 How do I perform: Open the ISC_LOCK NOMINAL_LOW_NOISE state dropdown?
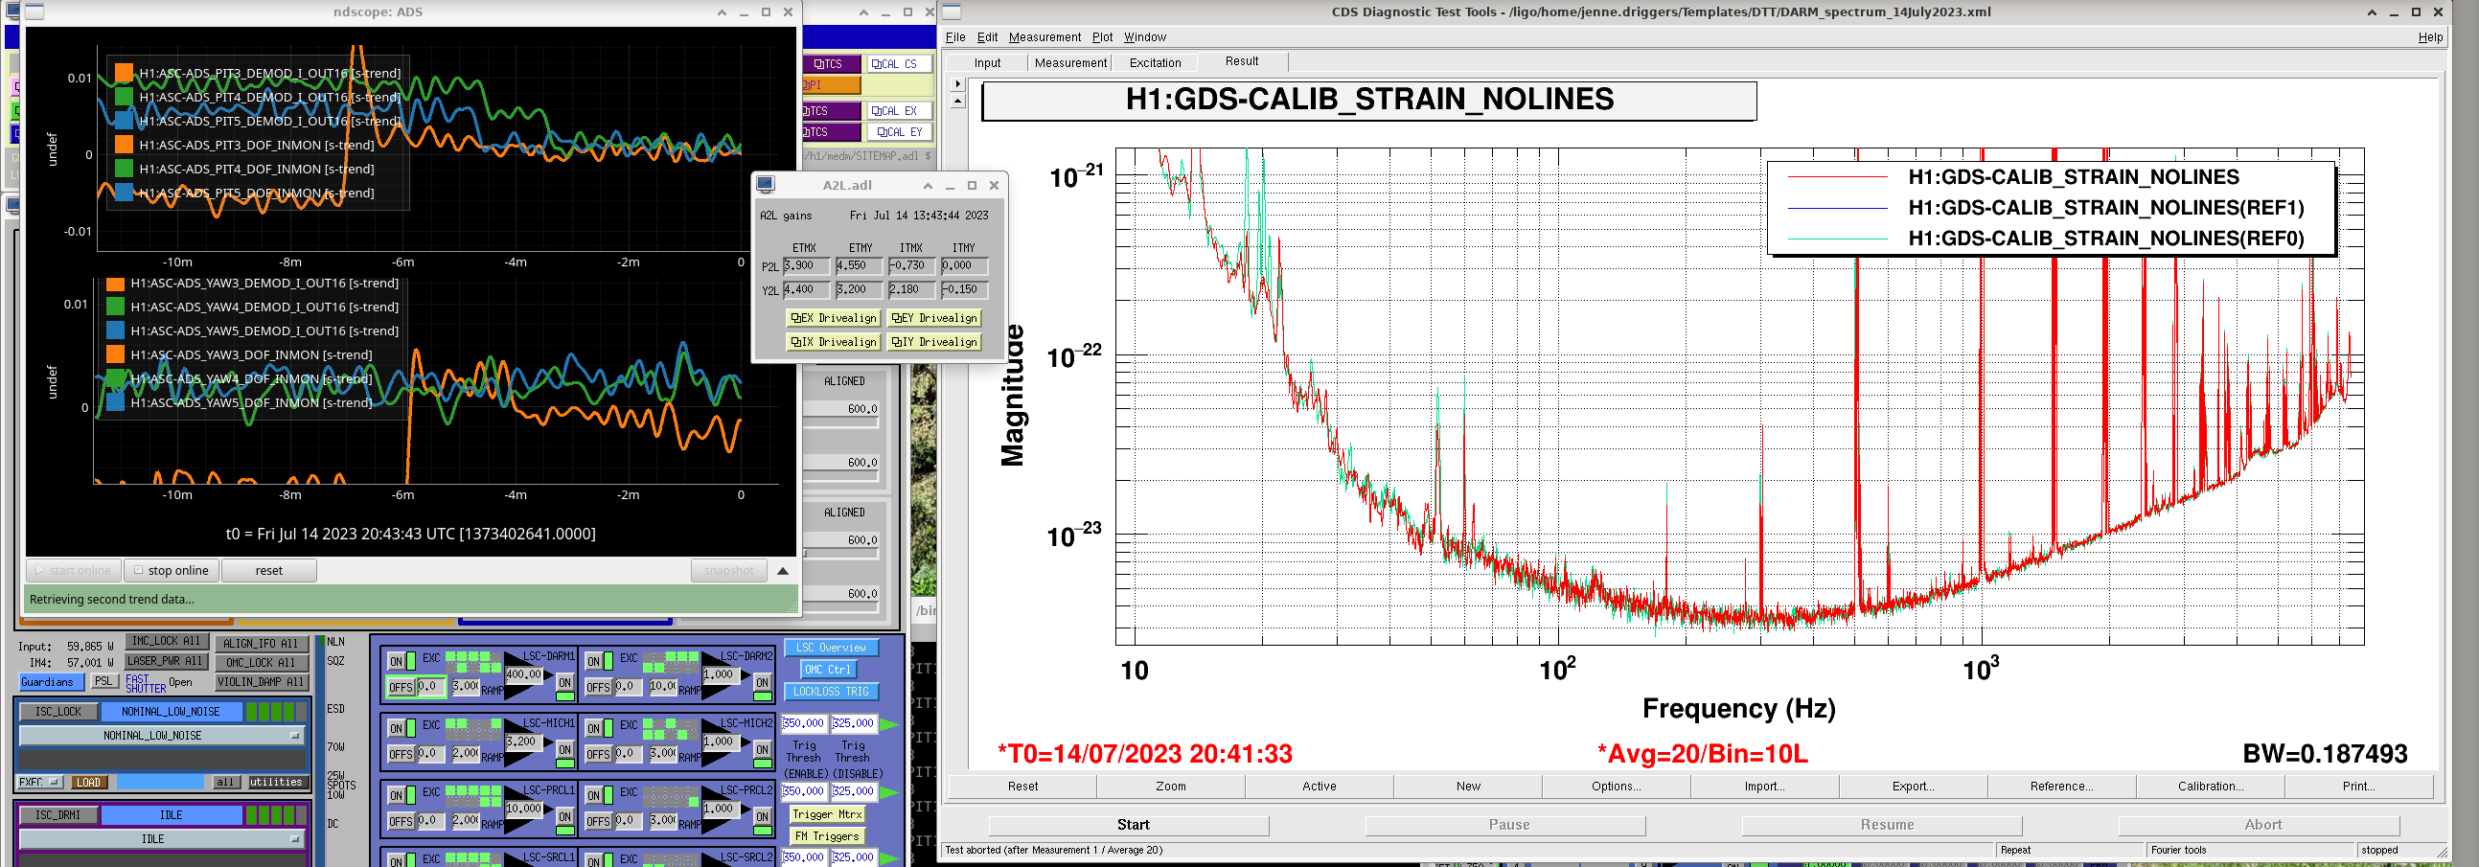click(161, 736)
